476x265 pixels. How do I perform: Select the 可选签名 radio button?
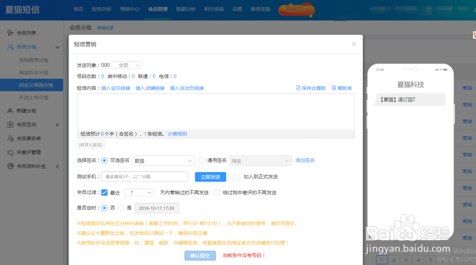[104, 161]
